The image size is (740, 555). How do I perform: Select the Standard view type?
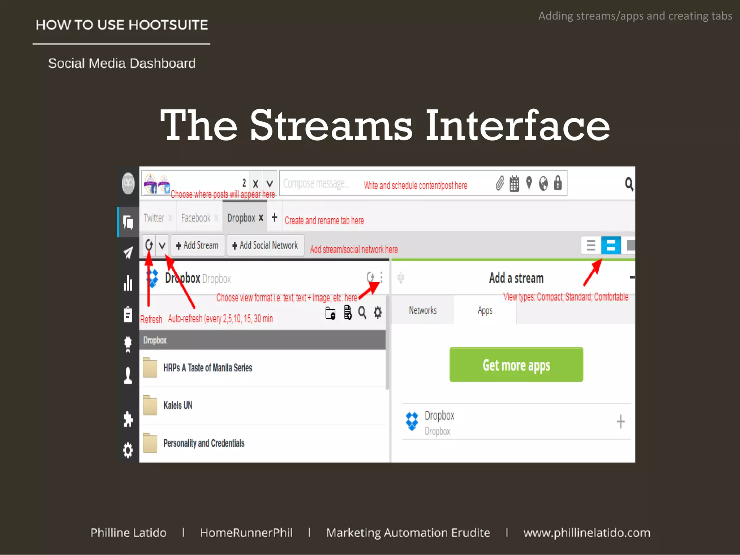point(611,245)
